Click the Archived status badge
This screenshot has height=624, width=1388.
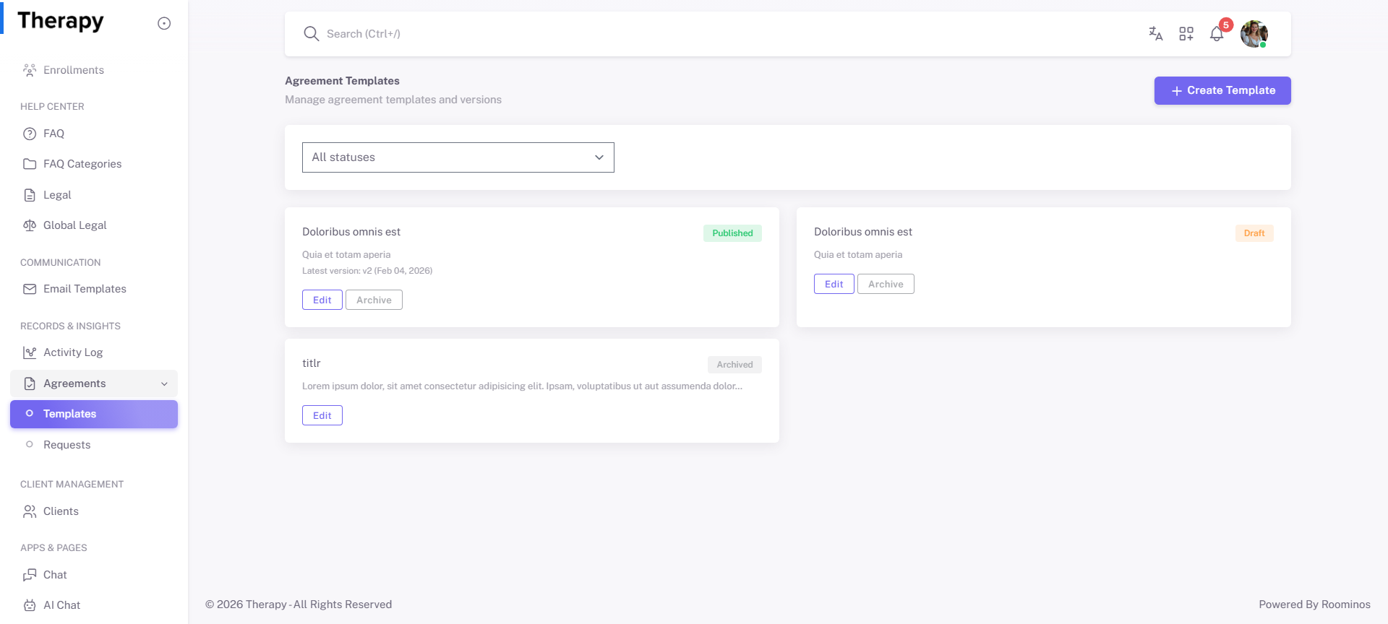pyautogui.click(x=734, y=365)
